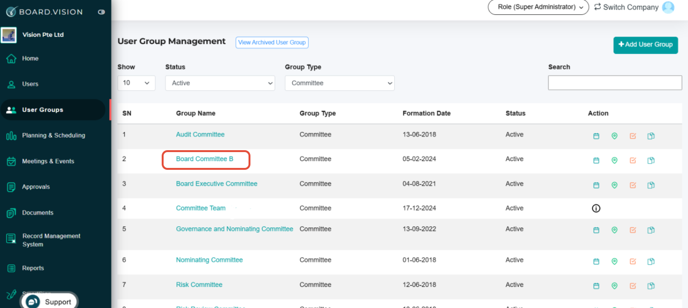This screenshot has width=688, height=308.
Task: Click the Formation Date column header
Action: point(427,113)
